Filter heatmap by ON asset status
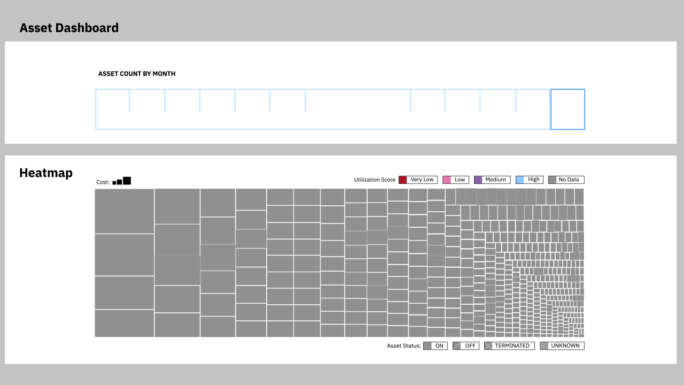This screenshot has height=385, width=684. [436, 346]
